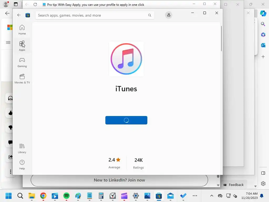269x202 pixels.
Task: Click the taskbar overflow three dots
Action: [x=195, y=196]
